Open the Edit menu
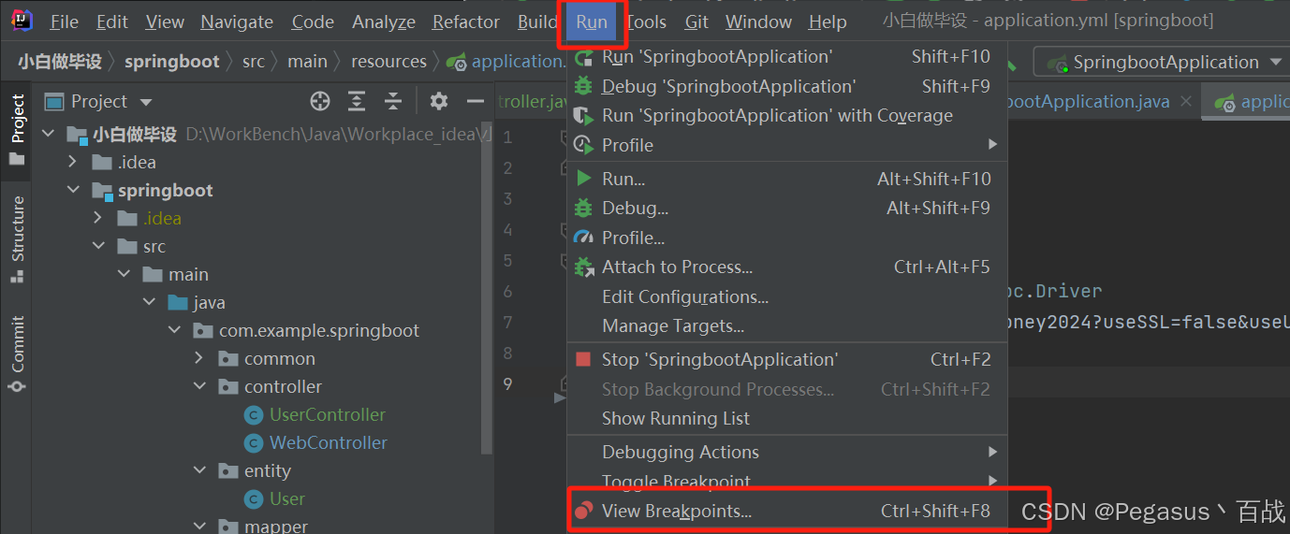Screen dimensions: 1290x534 click(x=111, y=22)
